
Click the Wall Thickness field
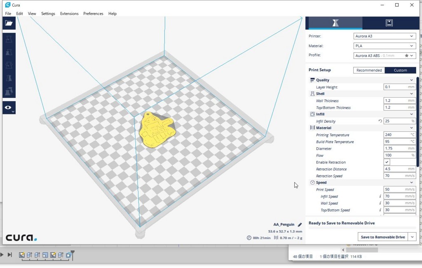pyautogui.click(x=399, y=100)
